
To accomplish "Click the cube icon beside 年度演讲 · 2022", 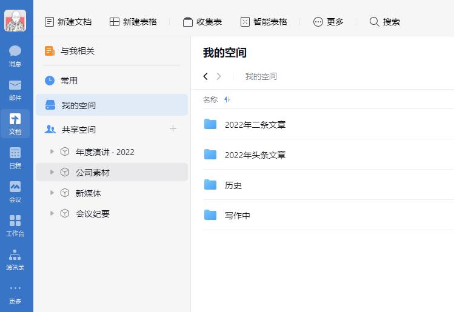I will [x=65, y=151].
